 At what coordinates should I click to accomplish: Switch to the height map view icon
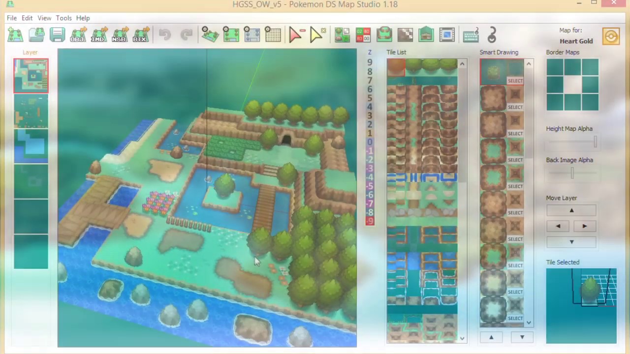[252, 35]
